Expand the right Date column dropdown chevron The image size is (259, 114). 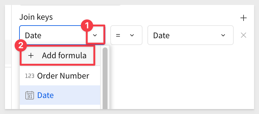(223, 35)
